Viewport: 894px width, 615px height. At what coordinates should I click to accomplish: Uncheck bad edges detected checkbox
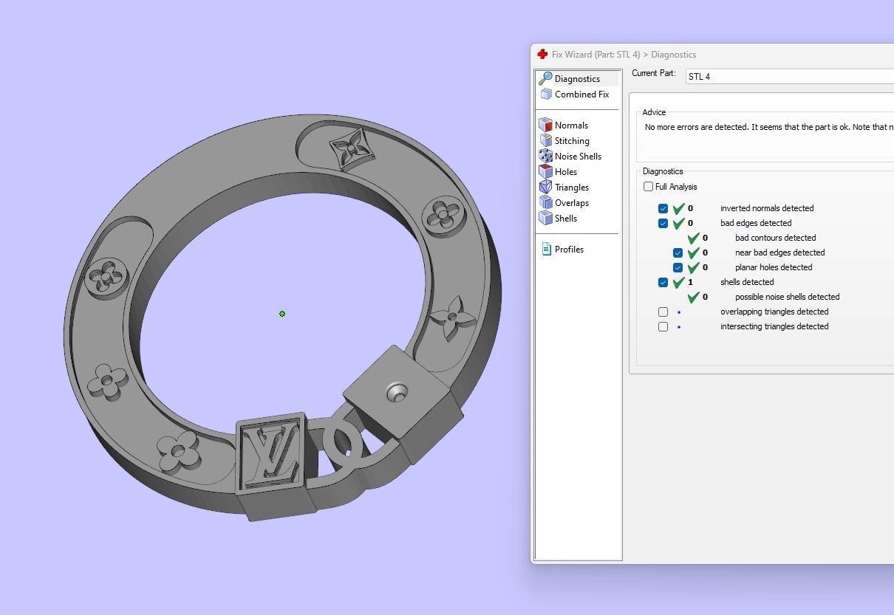point(663,223)
